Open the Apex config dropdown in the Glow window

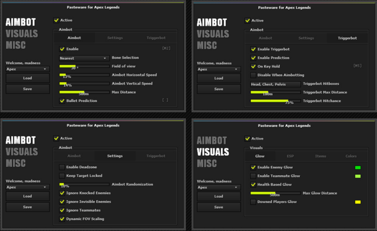[219, 187]
